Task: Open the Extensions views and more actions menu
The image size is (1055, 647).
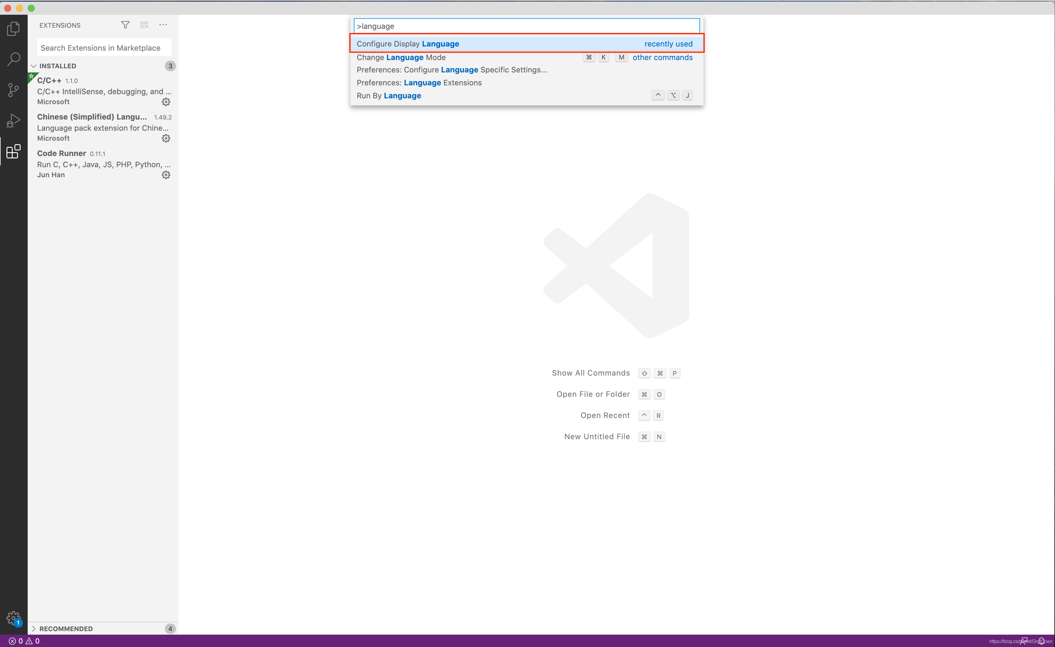Action: pyautogui.click(x=163, y=25)
